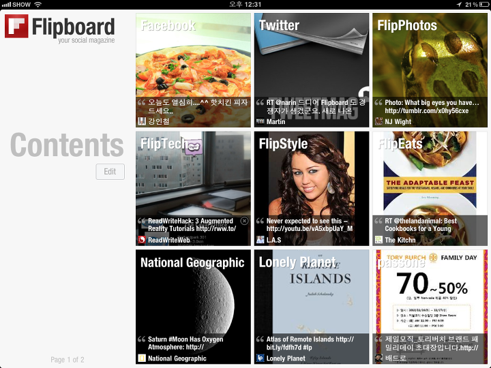
Task: Open the Twitter section tile
Action: pyautogui.click(x=312, y=70)
